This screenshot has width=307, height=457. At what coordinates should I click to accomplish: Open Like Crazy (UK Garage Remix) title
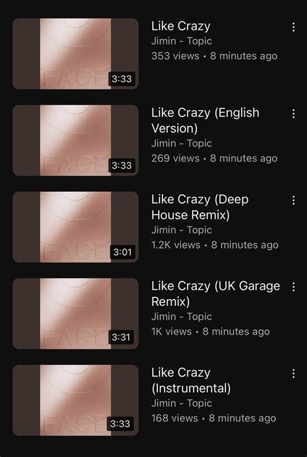[216, 294]
